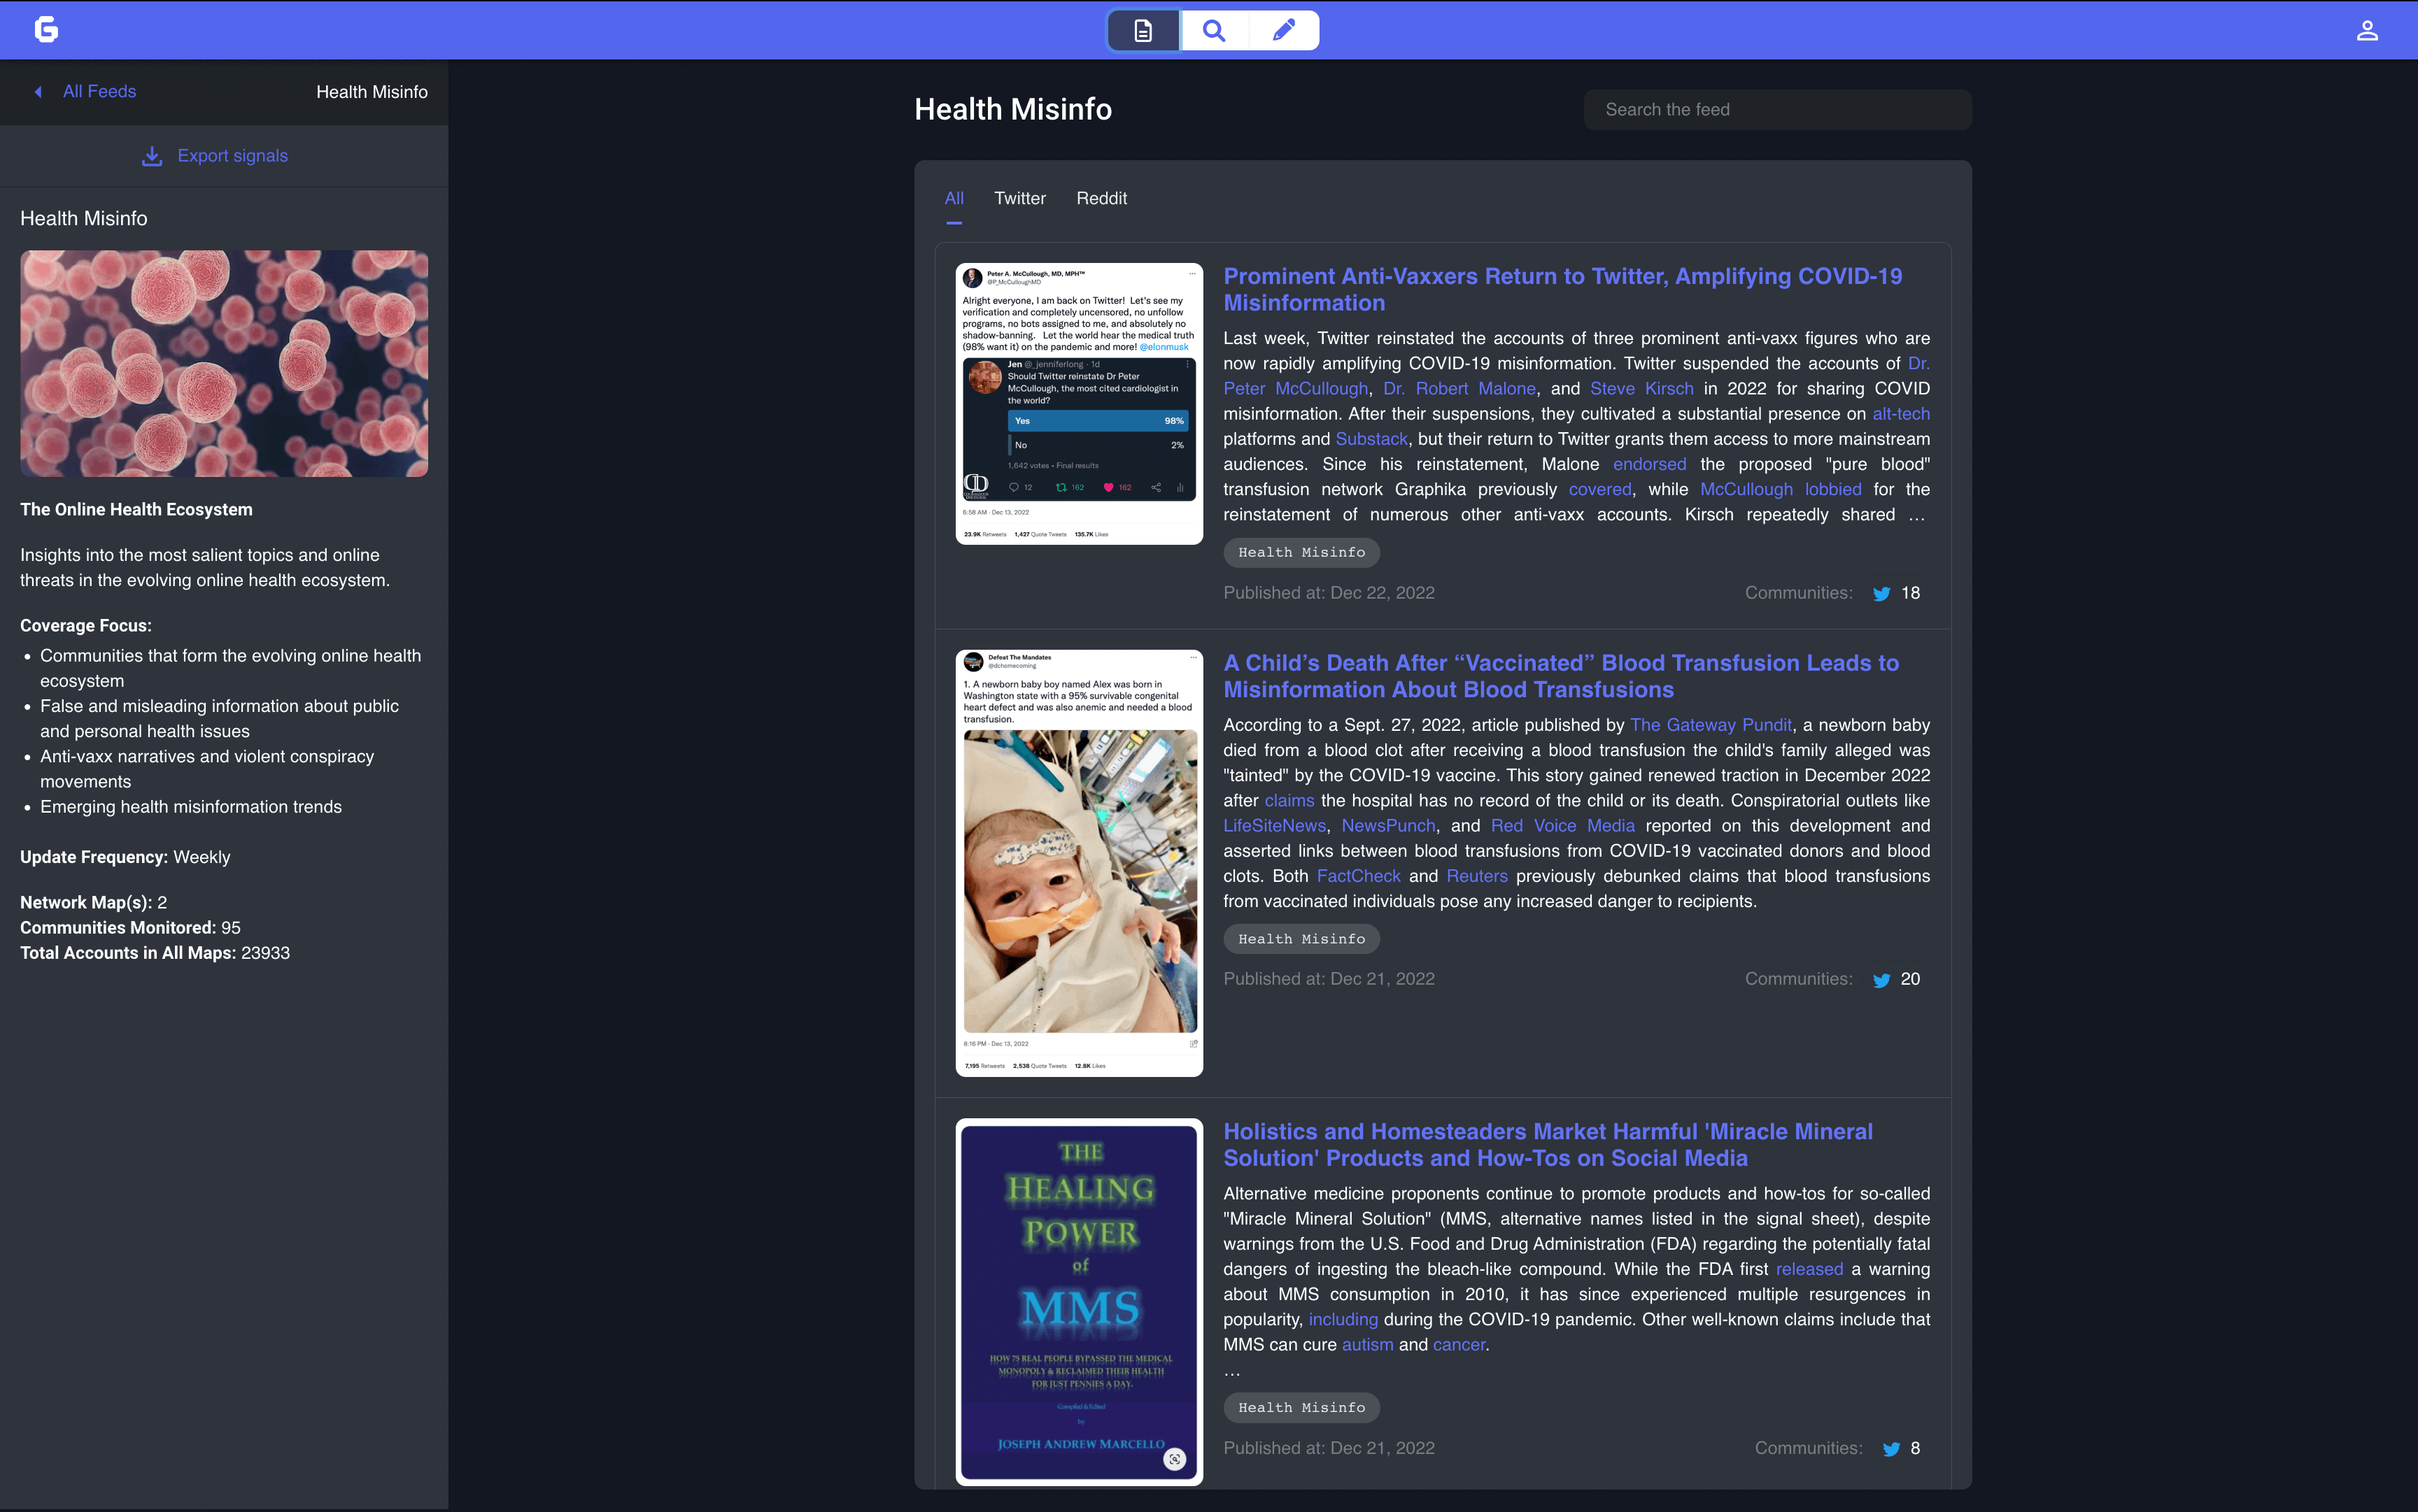Follow the 'claims' link
The width and height of the screenshot is (2418, 1512).
1289,801
